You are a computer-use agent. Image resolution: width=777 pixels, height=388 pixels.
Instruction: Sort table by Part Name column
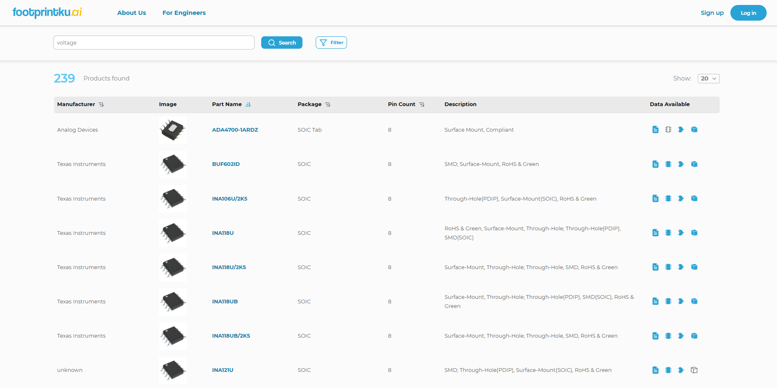pyautogui.click(x=248, y=104)
